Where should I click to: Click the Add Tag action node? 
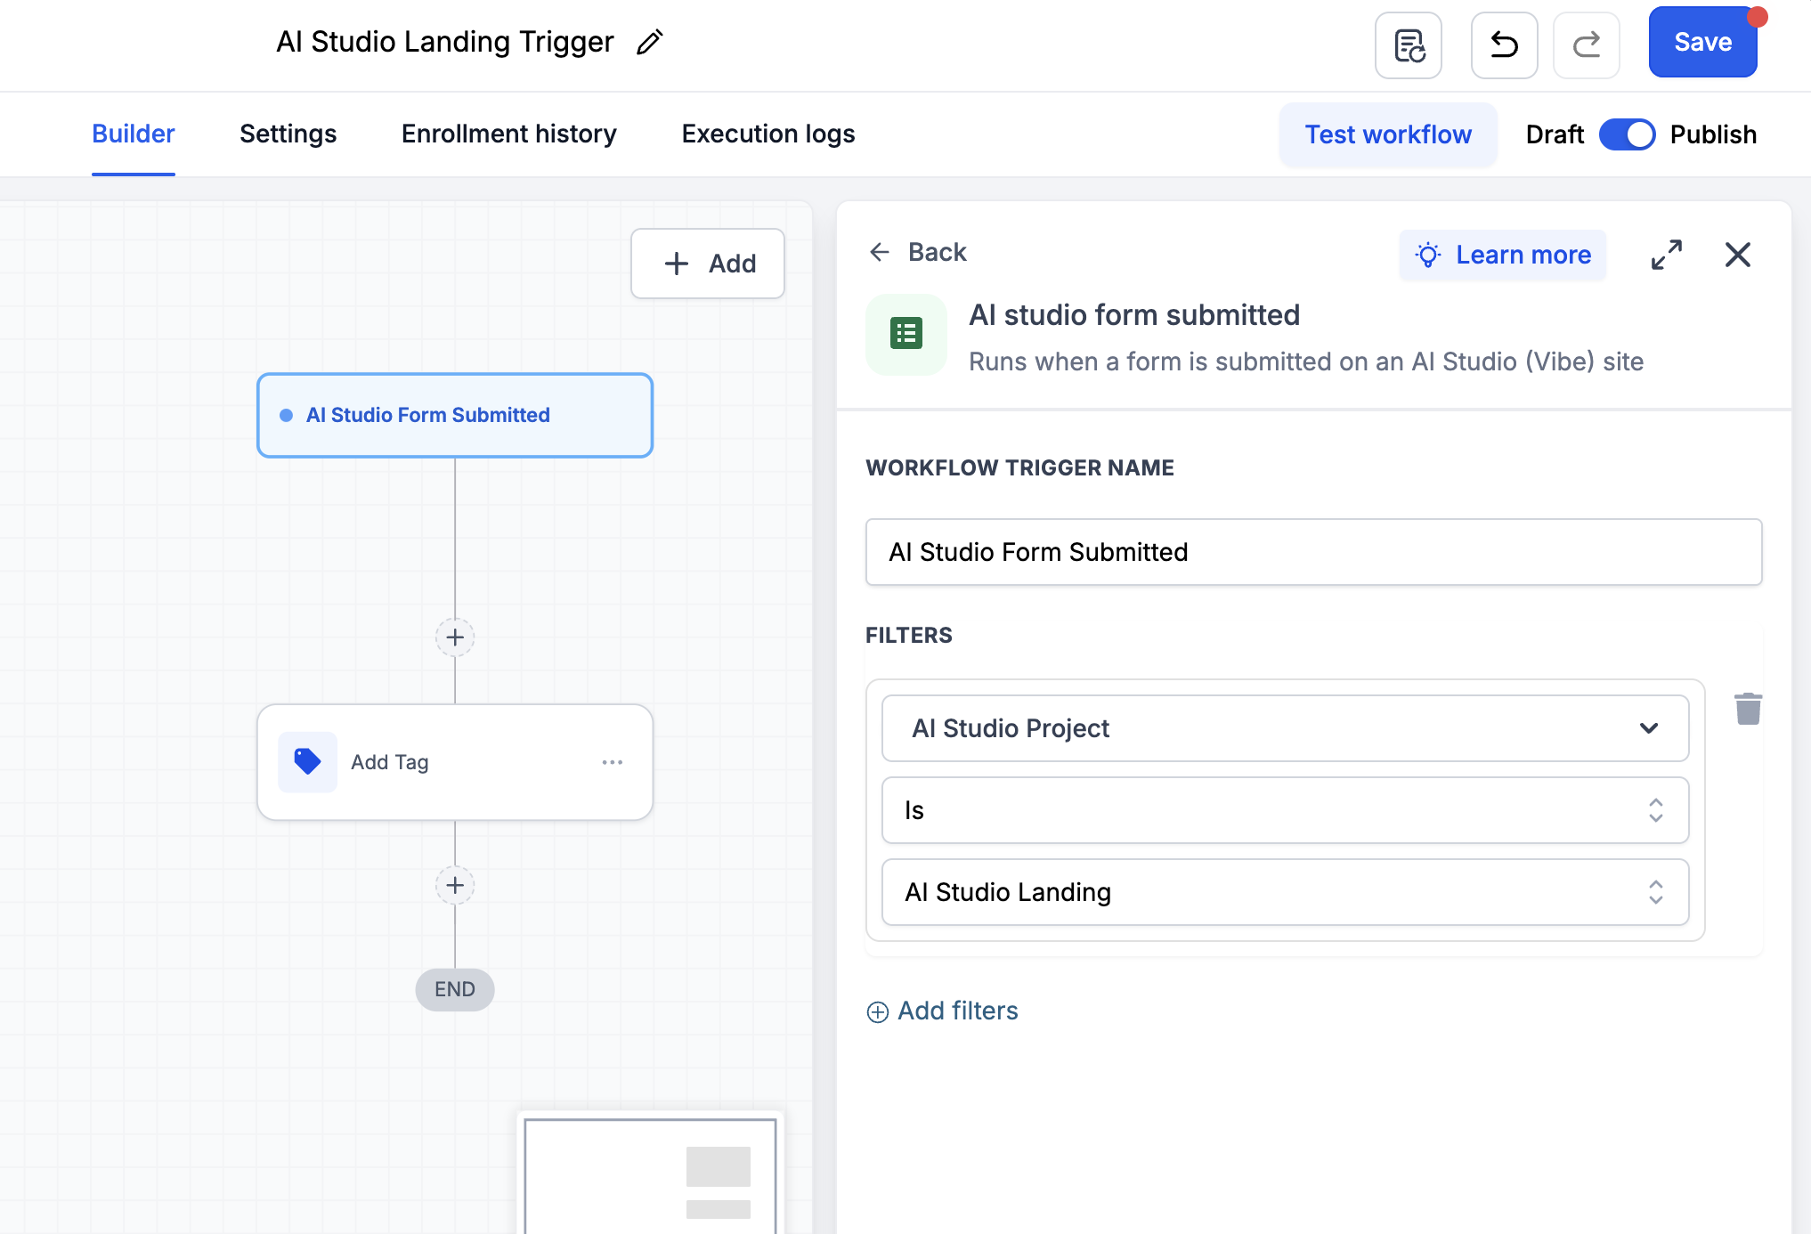pos(455,762)
